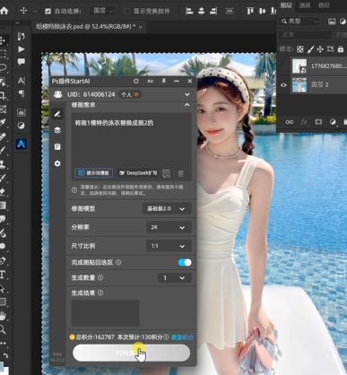Open the Paragraph panel icon
Image resolution: width=347 pixels, height=375 pixels.
22,93
